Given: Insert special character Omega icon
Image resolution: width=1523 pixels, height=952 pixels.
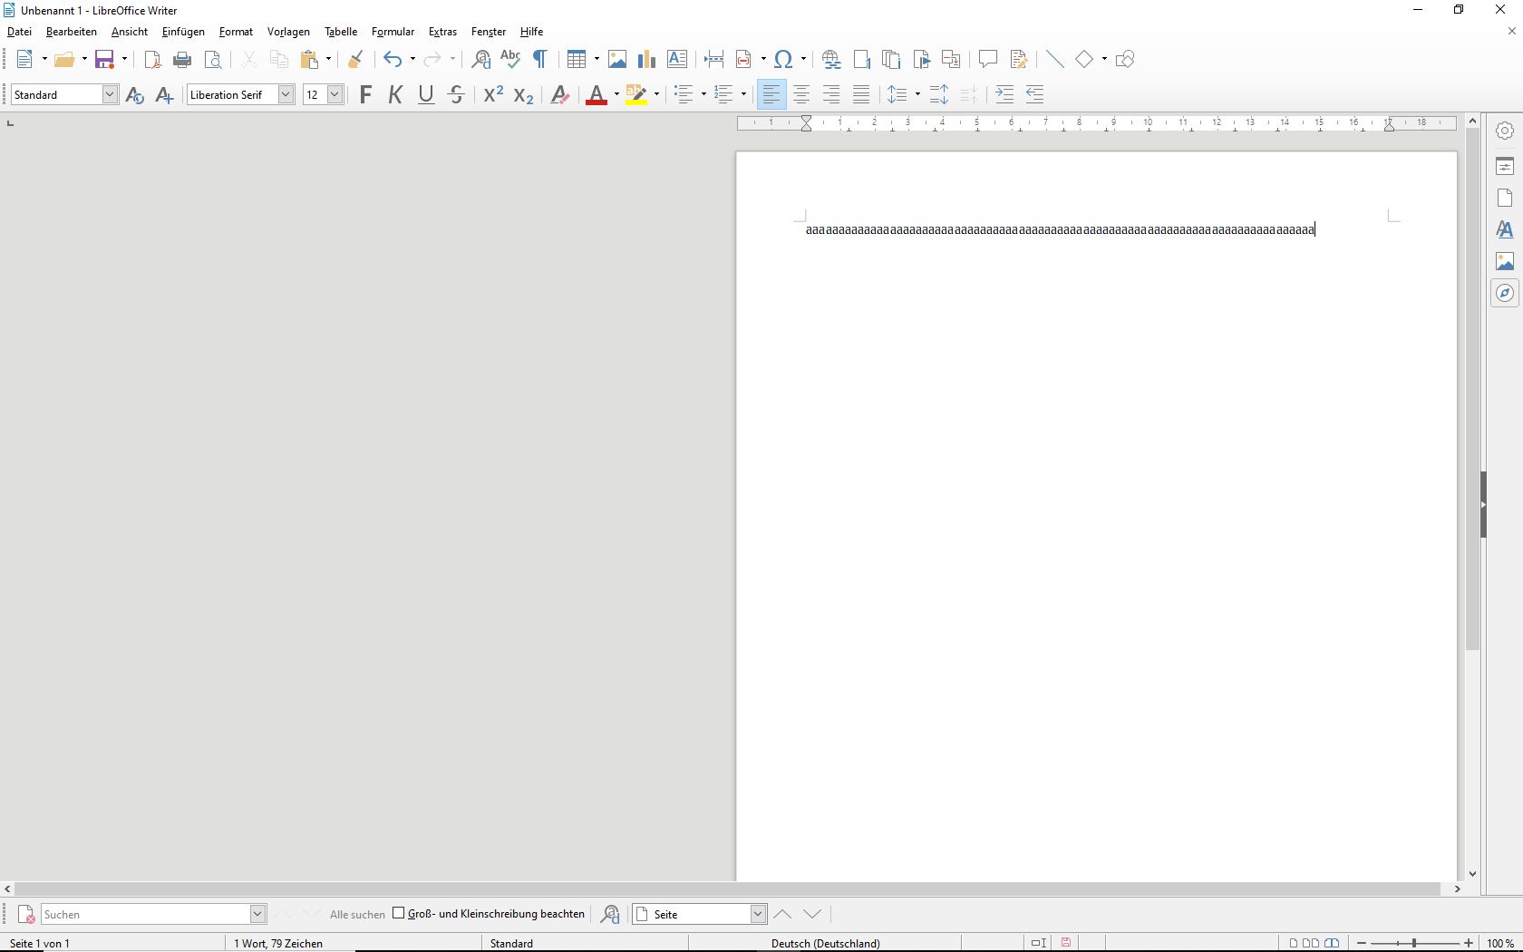Looking at the screenshot, I should [785, 60].
